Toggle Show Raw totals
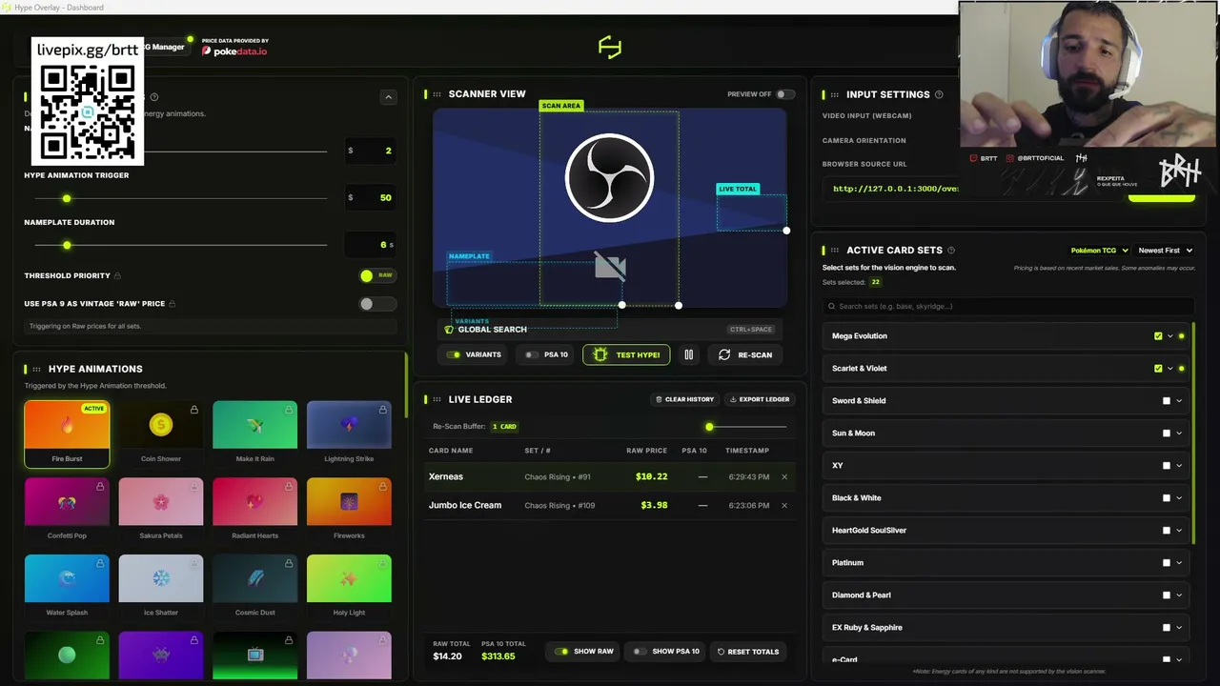 pos(561,652)
